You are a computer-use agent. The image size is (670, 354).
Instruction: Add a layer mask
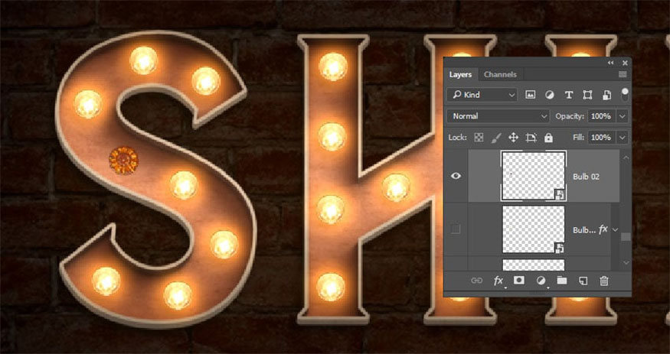coord(518,280)
